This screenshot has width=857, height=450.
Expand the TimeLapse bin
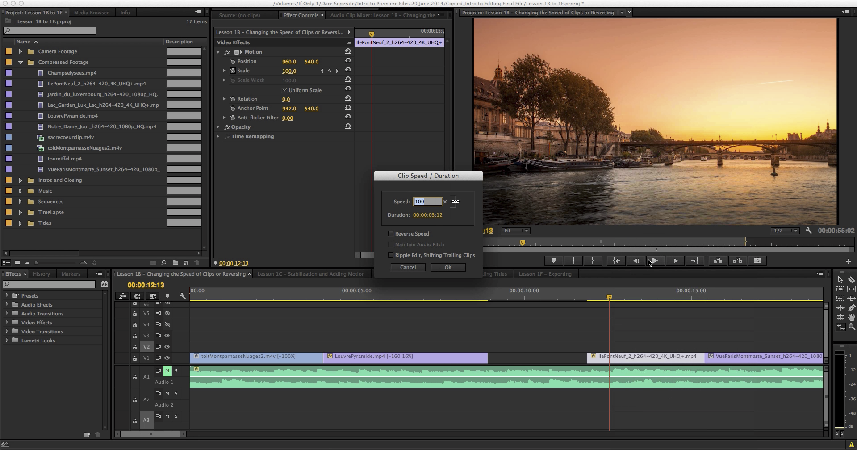[20, 212]
